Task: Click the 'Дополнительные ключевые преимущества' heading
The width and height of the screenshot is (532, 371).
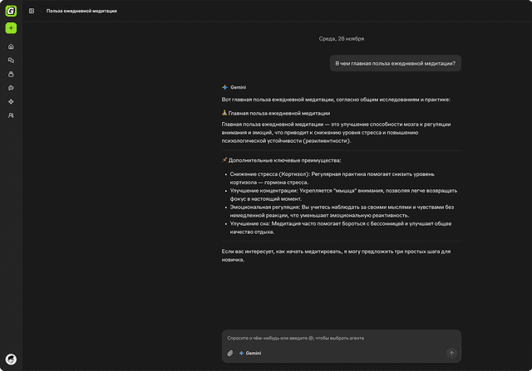Action: (284, 160)
